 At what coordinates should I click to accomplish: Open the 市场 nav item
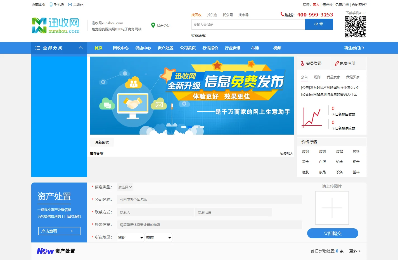pyautogui.click(x=255, y=48)
